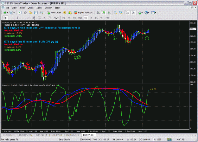This screenshot has width=198, height=142.
Task: Zoom out on the chart
Action: [121, 12]
